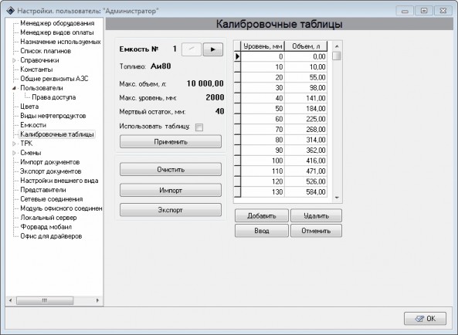This screenshot has width=458, height=335.
Task: Select the volume cell 55,00 in table
Action: click(306, 77)
